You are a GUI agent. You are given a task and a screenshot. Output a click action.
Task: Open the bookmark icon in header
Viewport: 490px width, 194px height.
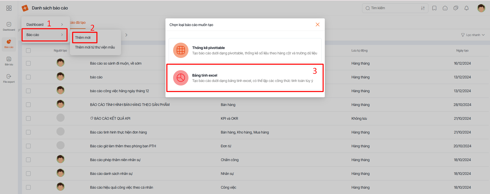pos(434,8)
